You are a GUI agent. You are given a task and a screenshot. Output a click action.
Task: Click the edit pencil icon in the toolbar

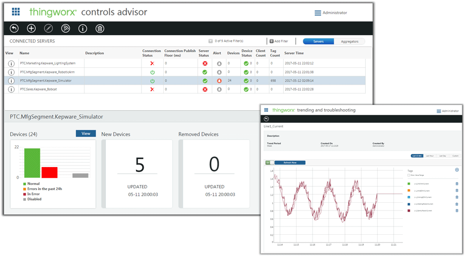(x=49, y=28)
